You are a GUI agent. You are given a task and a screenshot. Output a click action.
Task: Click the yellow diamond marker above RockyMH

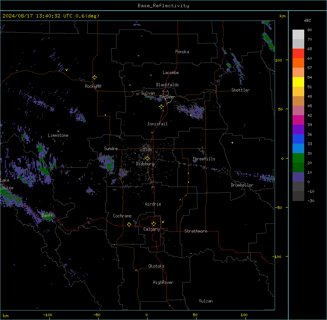tap(94, 78)
